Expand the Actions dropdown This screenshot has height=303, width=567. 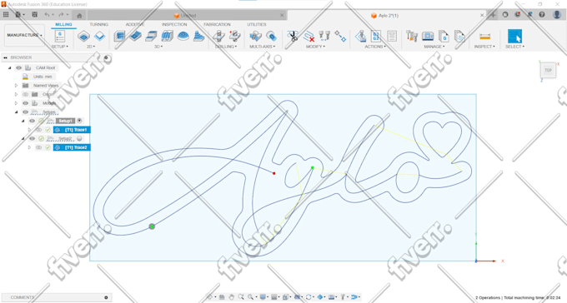click(x=375, y=47)
